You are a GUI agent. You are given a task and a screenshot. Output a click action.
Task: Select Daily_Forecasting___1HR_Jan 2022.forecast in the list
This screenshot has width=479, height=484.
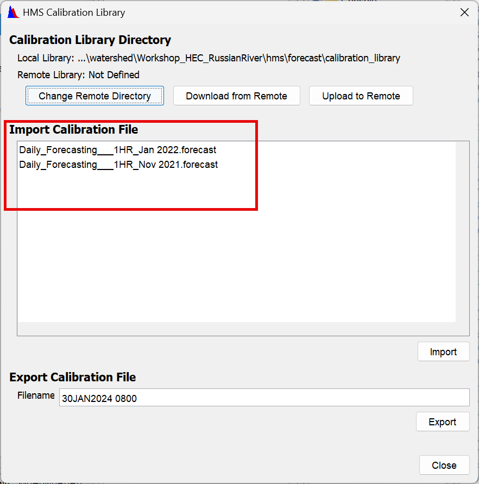point(117,150)
